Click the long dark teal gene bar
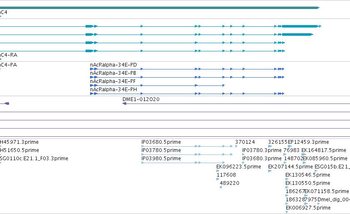Screen dimensions: 350x214 [160, 8]
